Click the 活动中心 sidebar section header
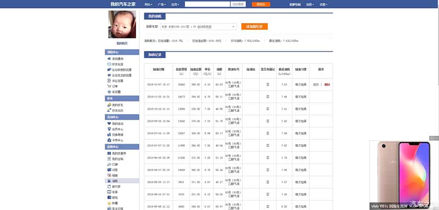This screenshot has height=210, width=439. (122, 117)
